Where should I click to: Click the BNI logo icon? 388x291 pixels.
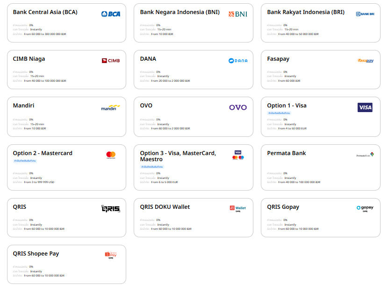pyautogui.click(x=238, y=14)
